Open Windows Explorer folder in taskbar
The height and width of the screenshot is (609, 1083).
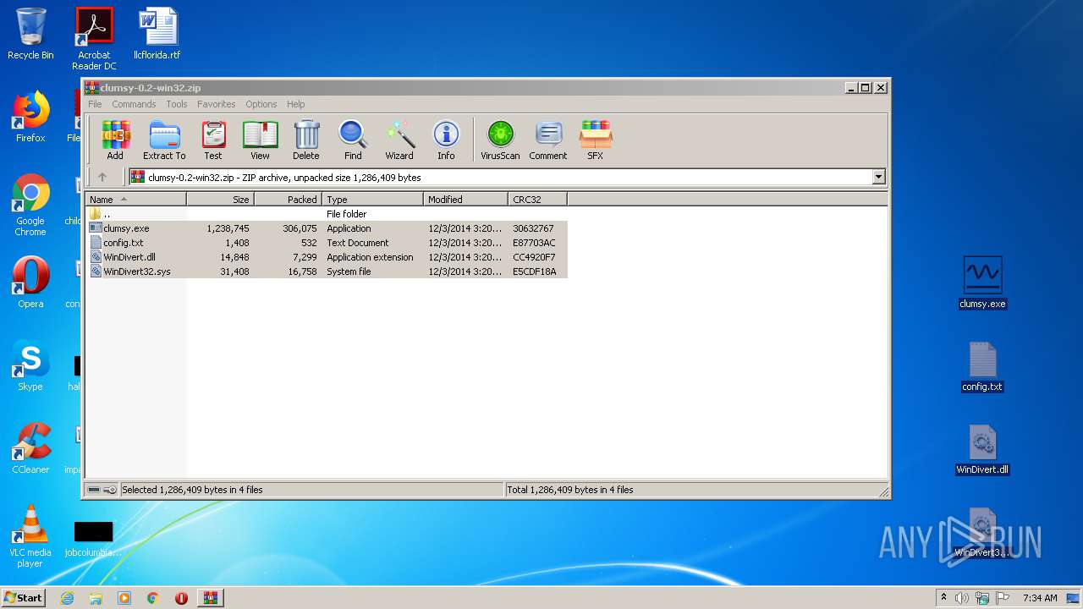point(96,598)
